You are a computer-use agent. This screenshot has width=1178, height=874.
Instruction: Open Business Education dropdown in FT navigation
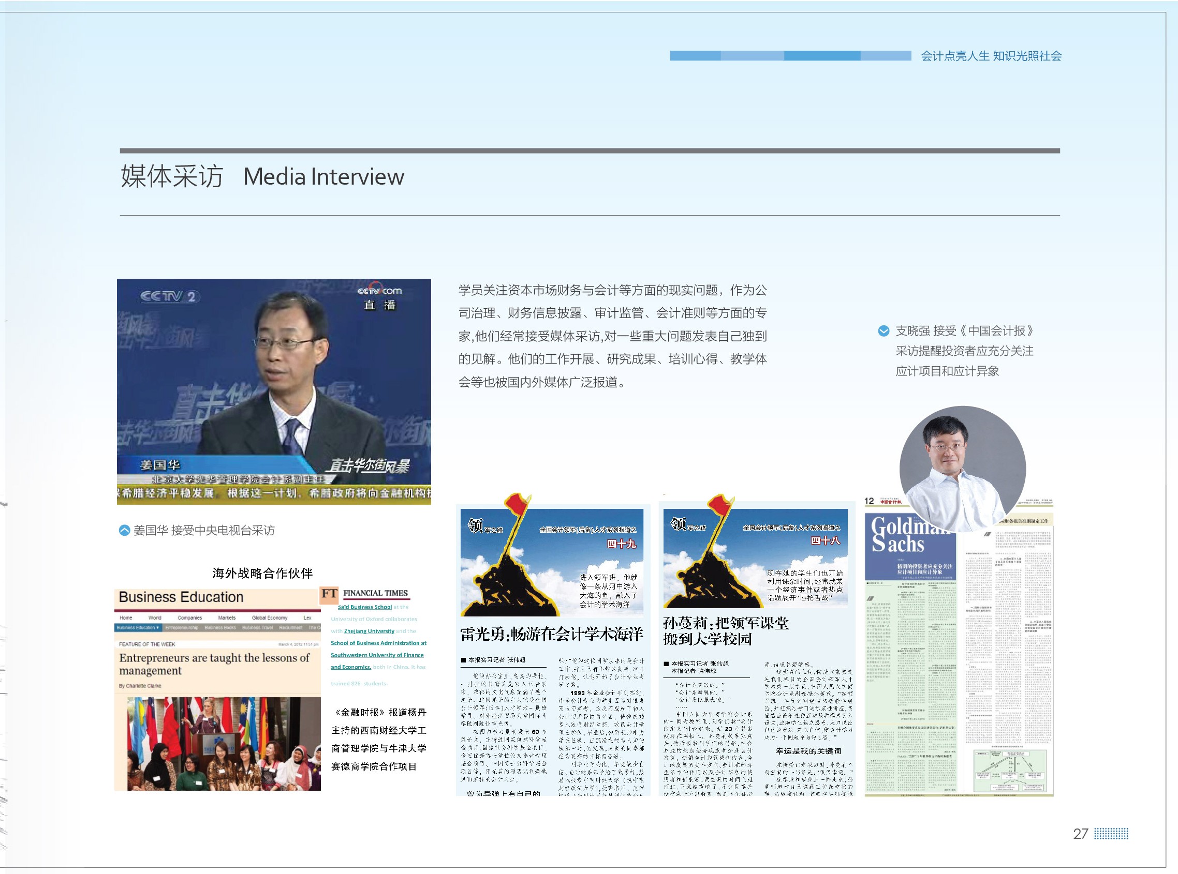click(x=138, y=628)
